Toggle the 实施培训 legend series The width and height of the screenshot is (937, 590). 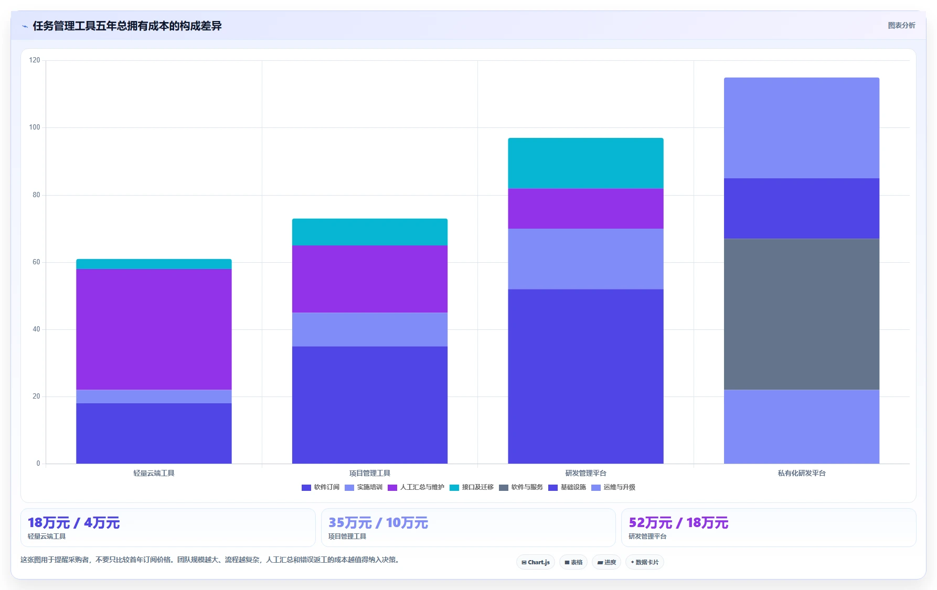(364, 487)
